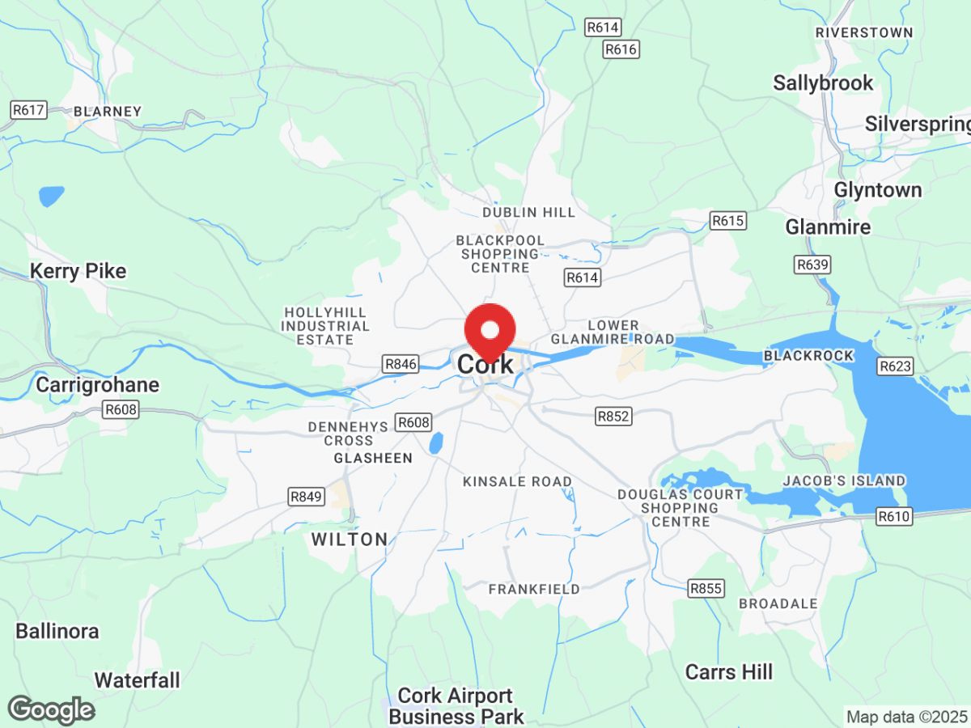Click the R623 road shield
Viewport: 971px width, 728px height.
click(x=896, y=366)
